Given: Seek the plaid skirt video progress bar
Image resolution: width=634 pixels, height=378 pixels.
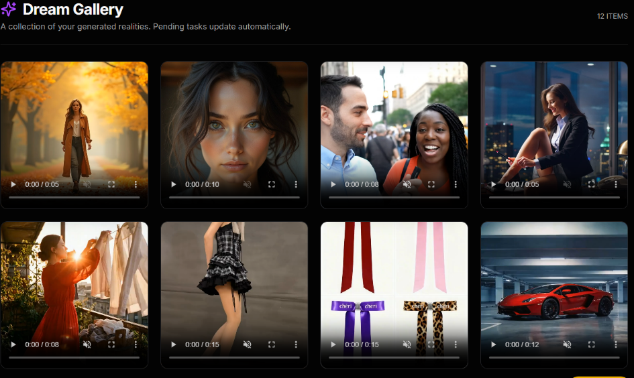Looking at the screenshot, I should [x=234, y=357].
